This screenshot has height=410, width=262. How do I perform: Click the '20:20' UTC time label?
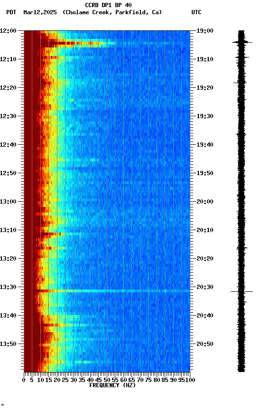pos(205,259)
